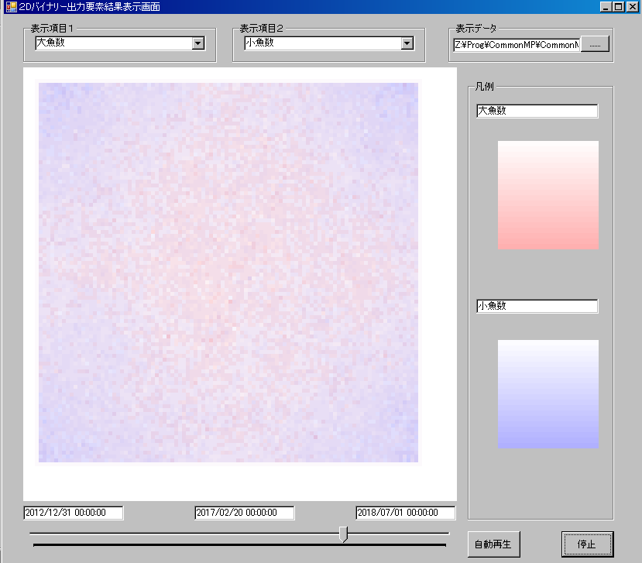Click the 大魚数 legend text field
The width and height of the screenshot is (642, 563).
click(x=537, y=111)
